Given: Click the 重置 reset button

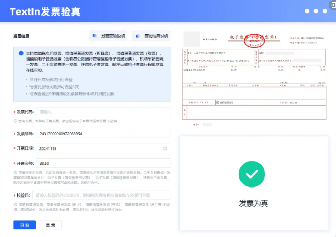Looking at the screenshot, I should coord(51,225).
